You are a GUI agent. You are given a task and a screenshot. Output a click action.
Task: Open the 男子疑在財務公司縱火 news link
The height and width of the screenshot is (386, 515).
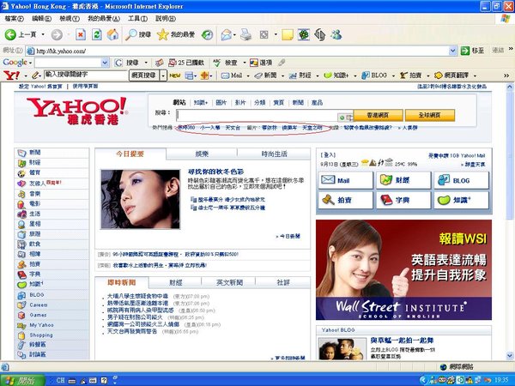coord(135,317)
